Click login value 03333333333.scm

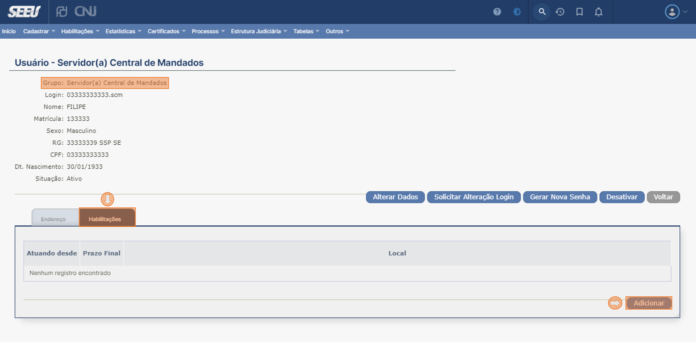[95, 95]
